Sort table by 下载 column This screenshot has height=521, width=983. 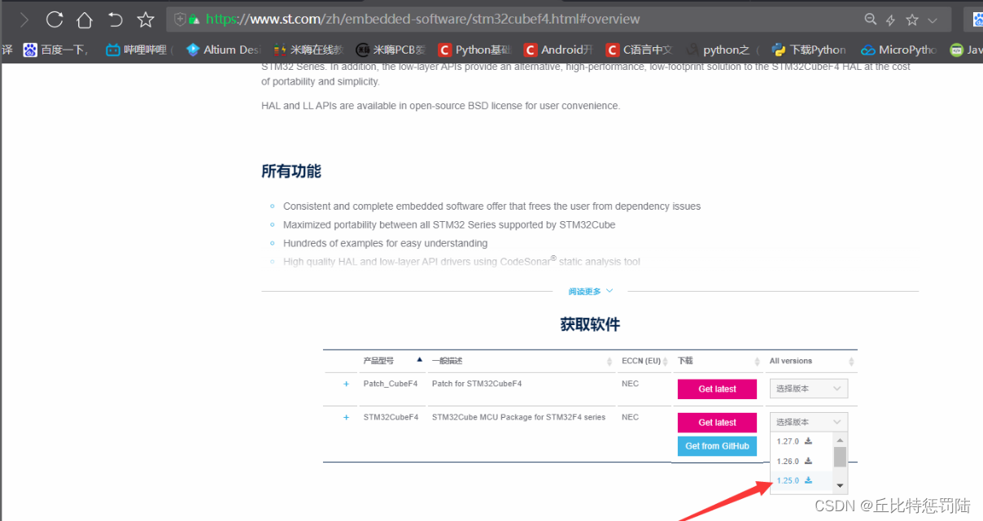point(719,360)
